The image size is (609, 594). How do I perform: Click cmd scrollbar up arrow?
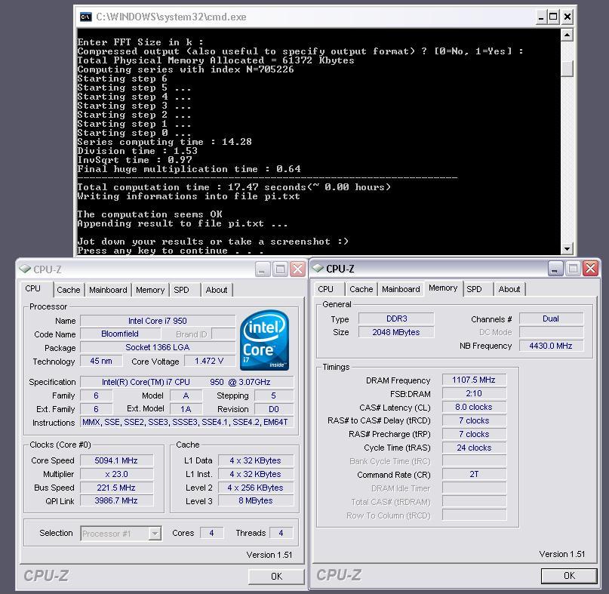coord(567,35)
